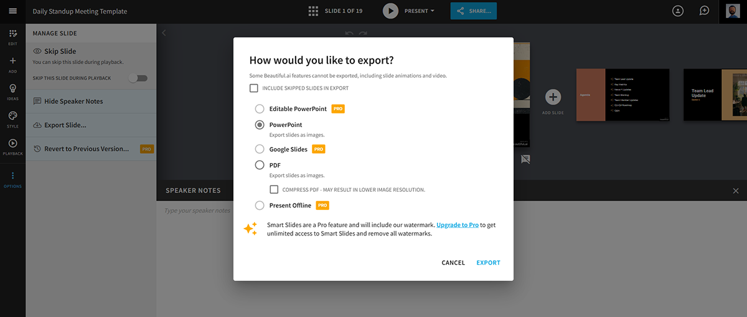Click the slide grid view icon
The width and height of the screenshot is (747, 317).
(x=313, y=11)
